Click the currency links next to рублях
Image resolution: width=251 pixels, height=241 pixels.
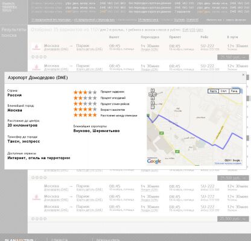point(192,30)
